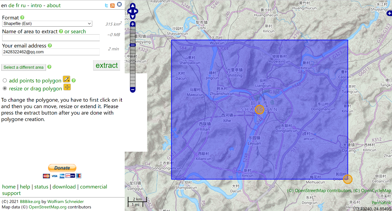Screen dimensions: 392x211
Task: Click the resize or drag polygon move icon
Action: click(x=67, y=87)
